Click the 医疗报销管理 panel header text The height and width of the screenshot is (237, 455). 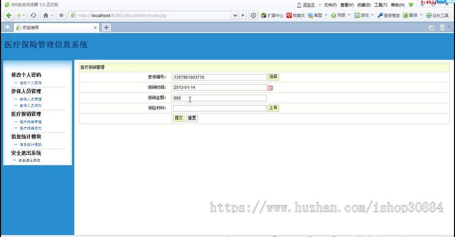tap(93, 67)
